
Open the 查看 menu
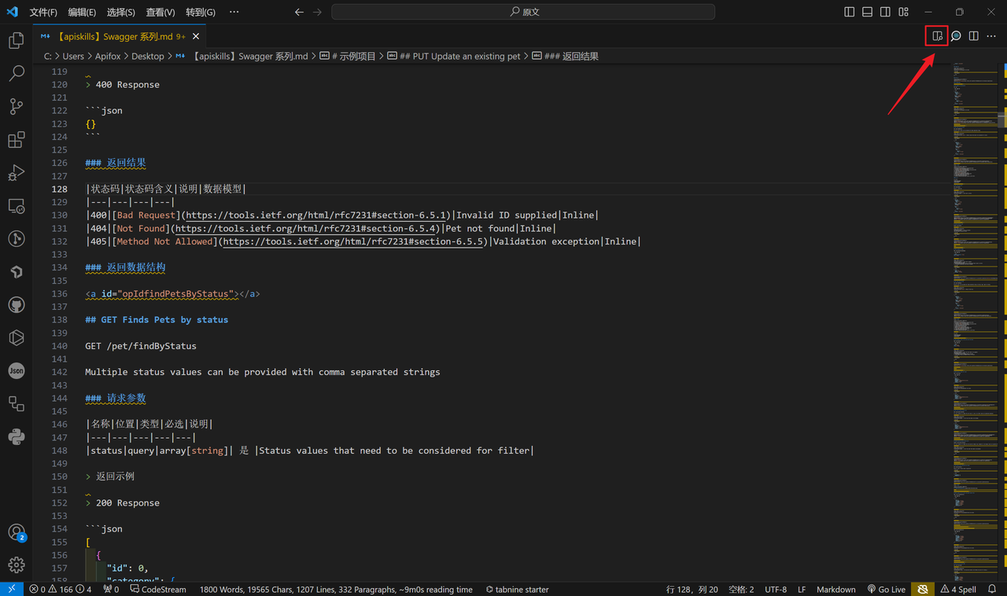coord(160,12)
